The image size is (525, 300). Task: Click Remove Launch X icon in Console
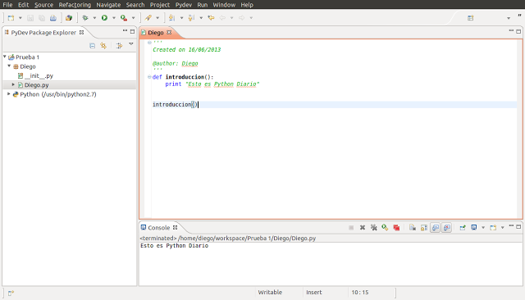click(x=363, y=227)
